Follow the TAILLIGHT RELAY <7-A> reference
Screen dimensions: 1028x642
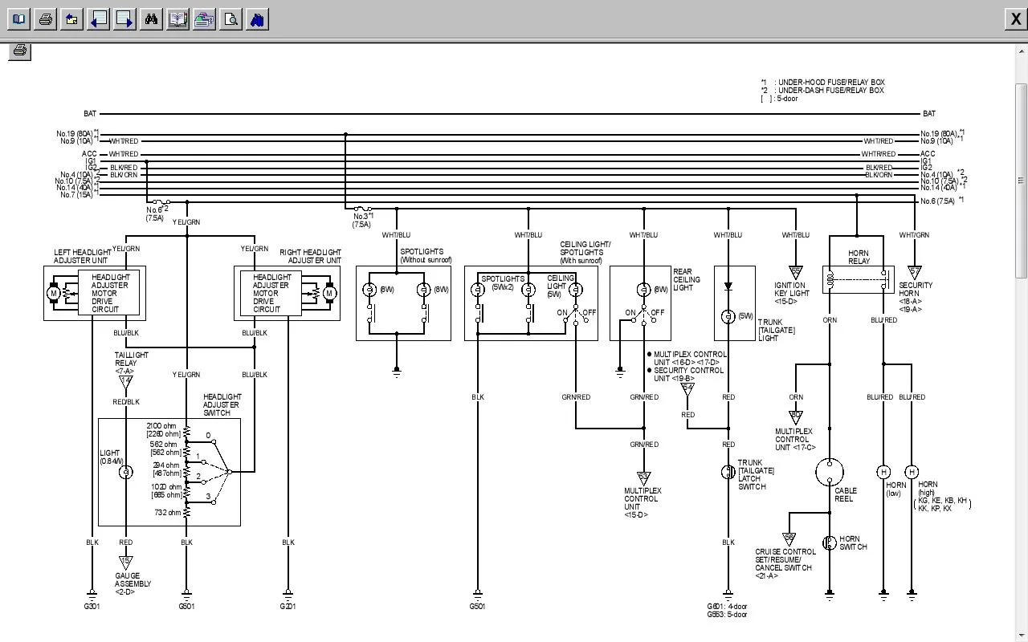pyautogui.click(x=132, y=363)
